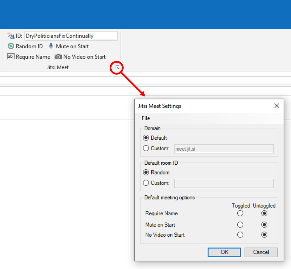Set Mute on Start to Untoggled
Viewport: 291px width, 269px height.
pos(264,225)
